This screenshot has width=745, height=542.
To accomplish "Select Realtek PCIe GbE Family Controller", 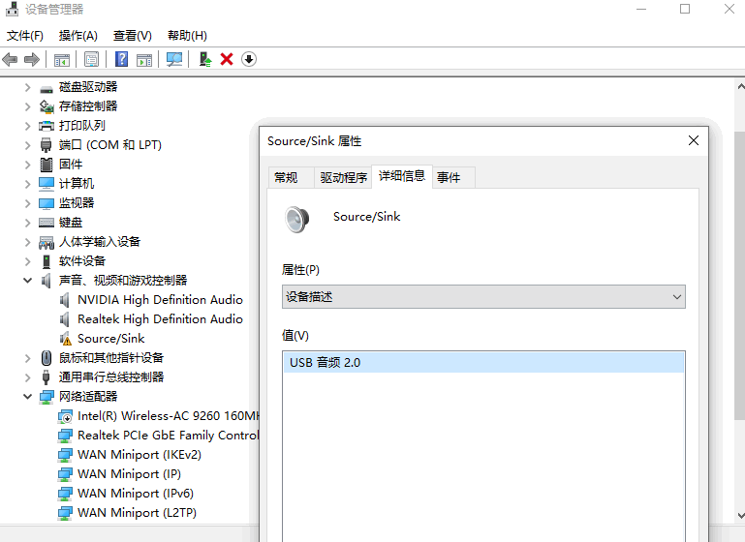I will 169,436.
